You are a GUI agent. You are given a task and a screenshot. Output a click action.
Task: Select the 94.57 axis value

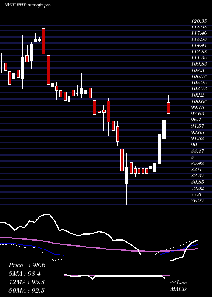[x=198, y=126]
